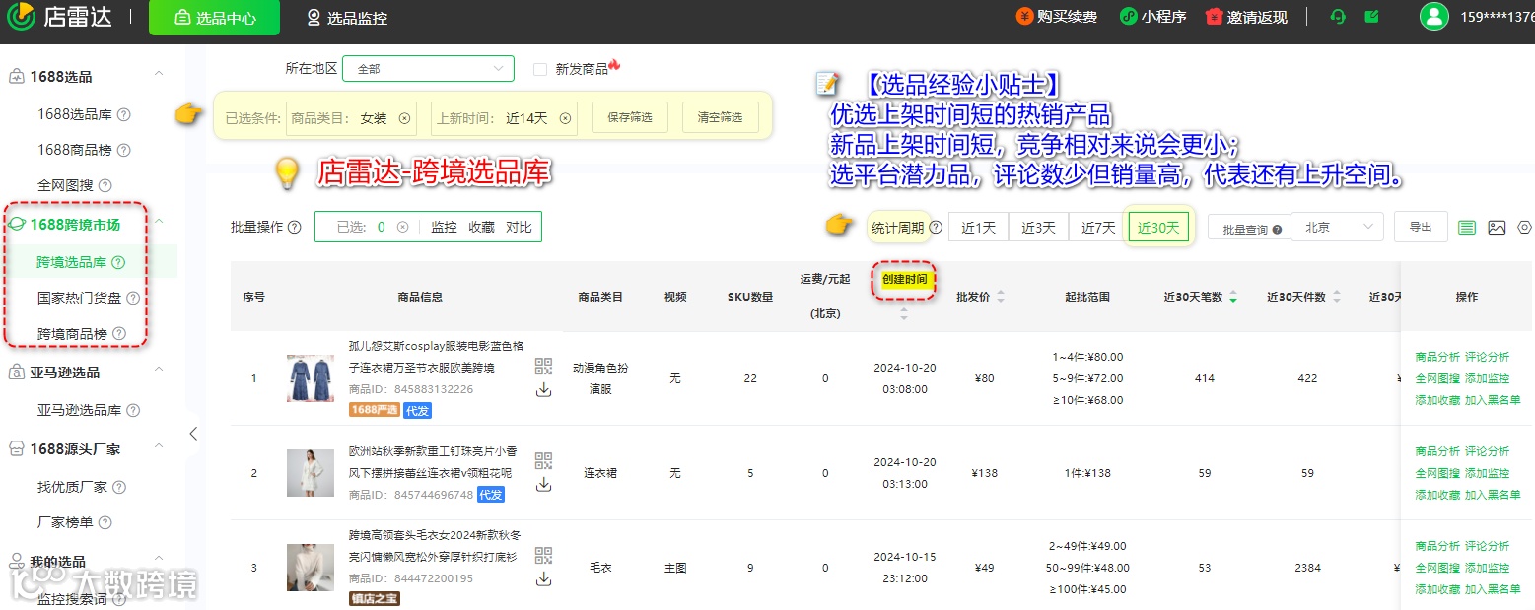Click 邀请返现 link
Image resolution: width=1535 pixels, height=610 pixels.
[x=1247, y=17]
